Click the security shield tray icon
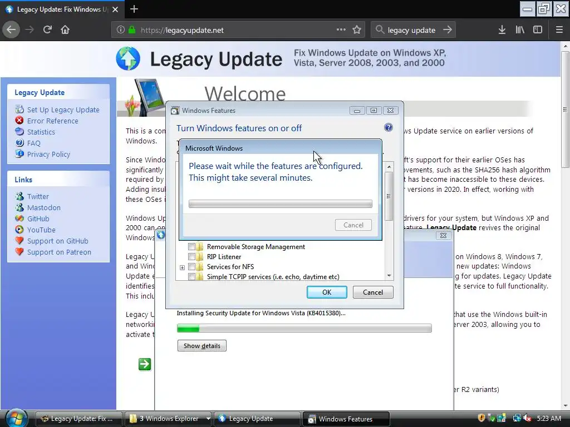 pos(481,418)
